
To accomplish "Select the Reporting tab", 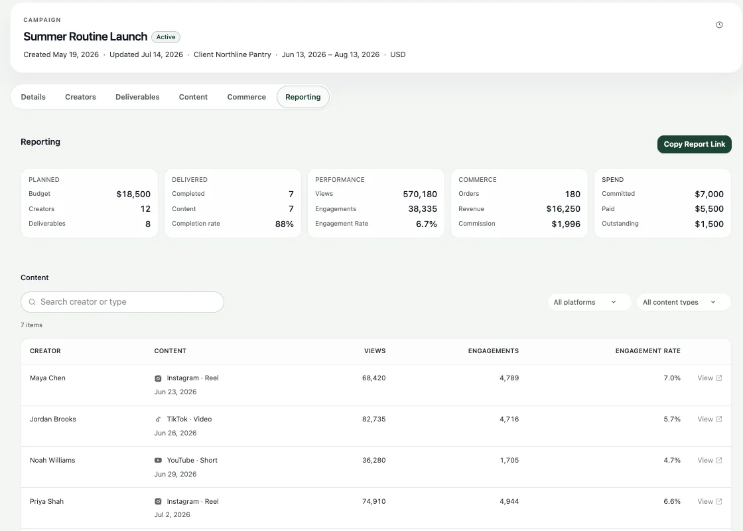I will click(x=303, y=97).
